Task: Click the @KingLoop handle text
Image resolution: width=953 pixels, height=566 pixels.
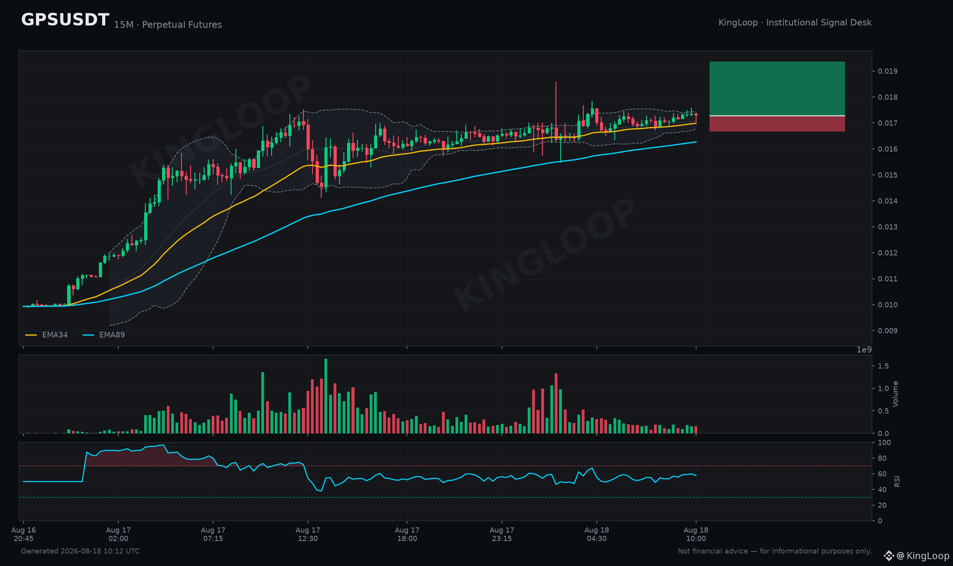Action: tap(923, 556)
